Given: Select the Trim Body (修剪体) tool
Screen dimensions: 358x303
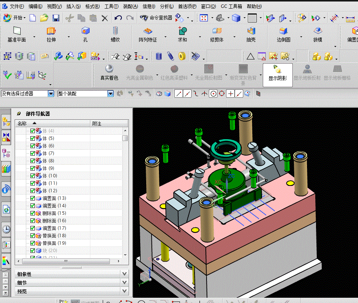Looking at the screenshot, I should click(217, 34).
